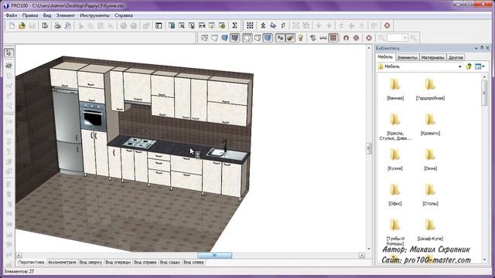Create a new project with the blank page icon
The image size is (495, 278).
(x=12, y=25)
